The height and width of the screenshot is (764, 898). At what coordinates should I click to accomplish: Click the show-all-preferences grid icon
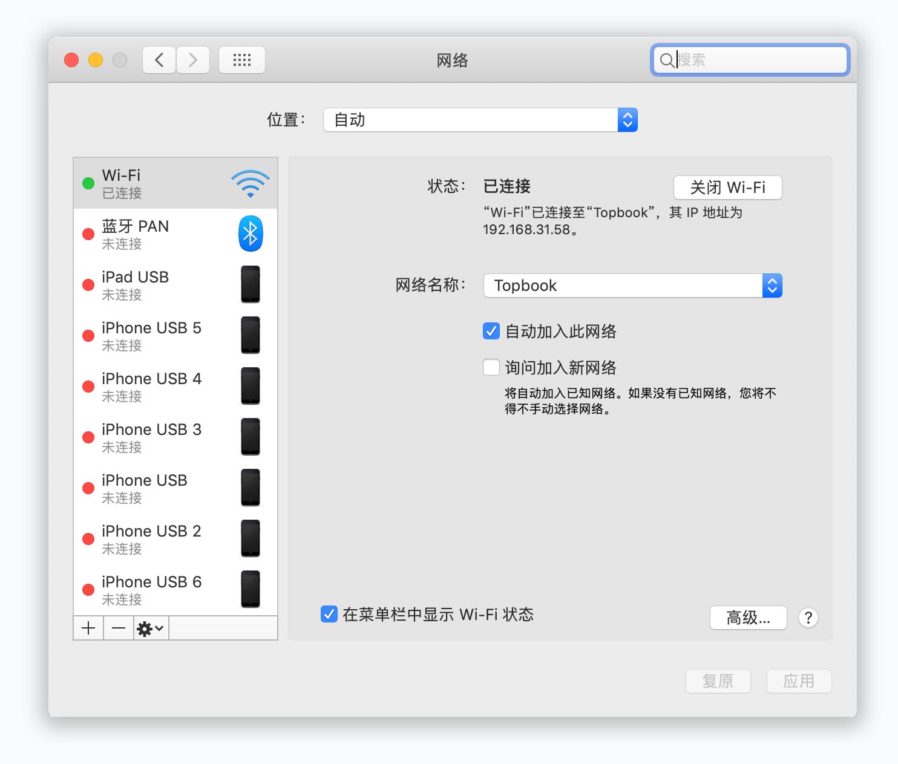[241, 59]
